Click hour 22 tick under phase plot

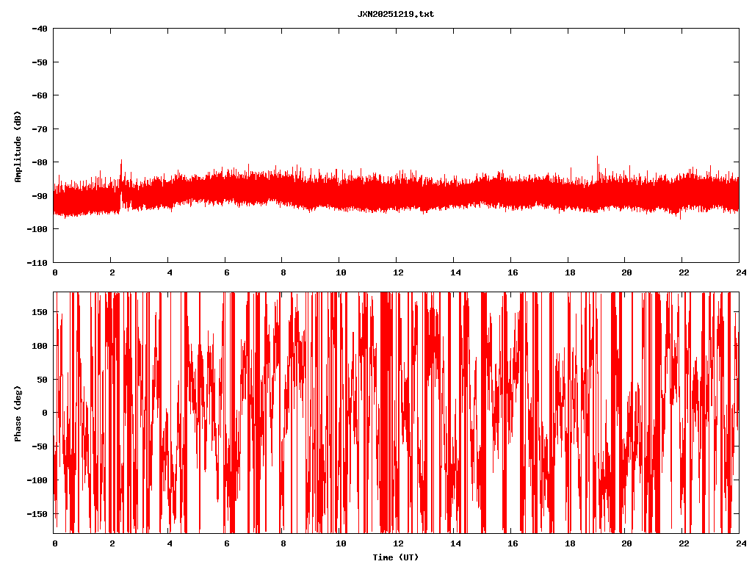tap(682, 543)
